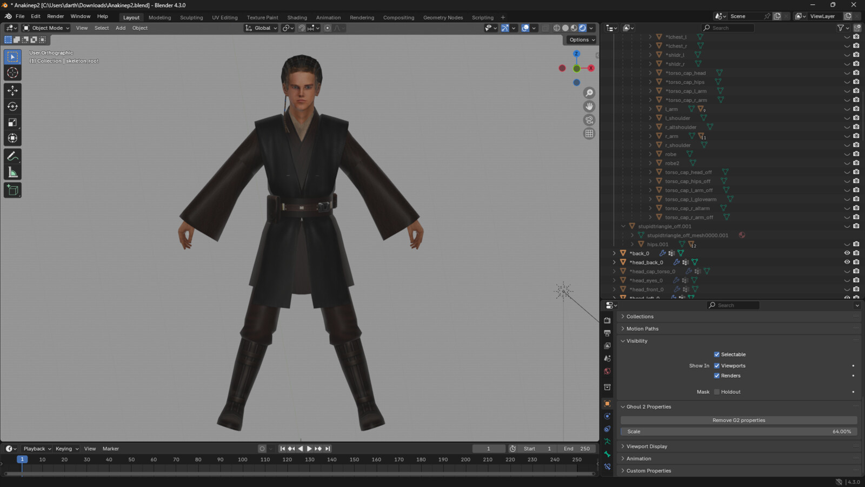Switch to wireframe viewport shading
865x487 pixels.
click(x=556, y=28)
